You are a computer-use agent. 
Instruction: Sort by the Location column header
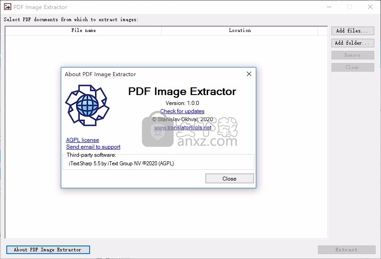pos(240,30)
